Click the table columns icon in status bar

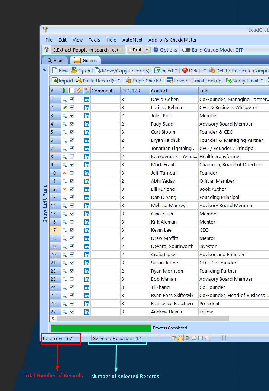pos(201,338)
